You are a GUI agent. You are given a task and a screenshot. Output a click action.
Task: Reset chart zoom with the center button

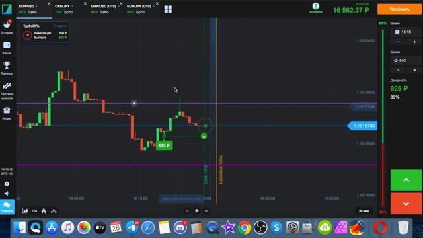click(x=197, y=211)
